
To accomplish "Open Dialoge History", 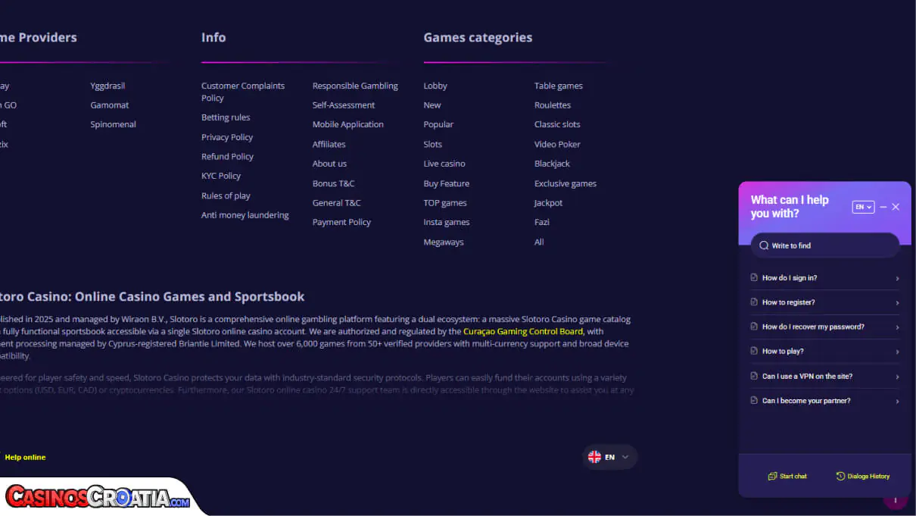I will pyautogui.click(x=863, y=476).
